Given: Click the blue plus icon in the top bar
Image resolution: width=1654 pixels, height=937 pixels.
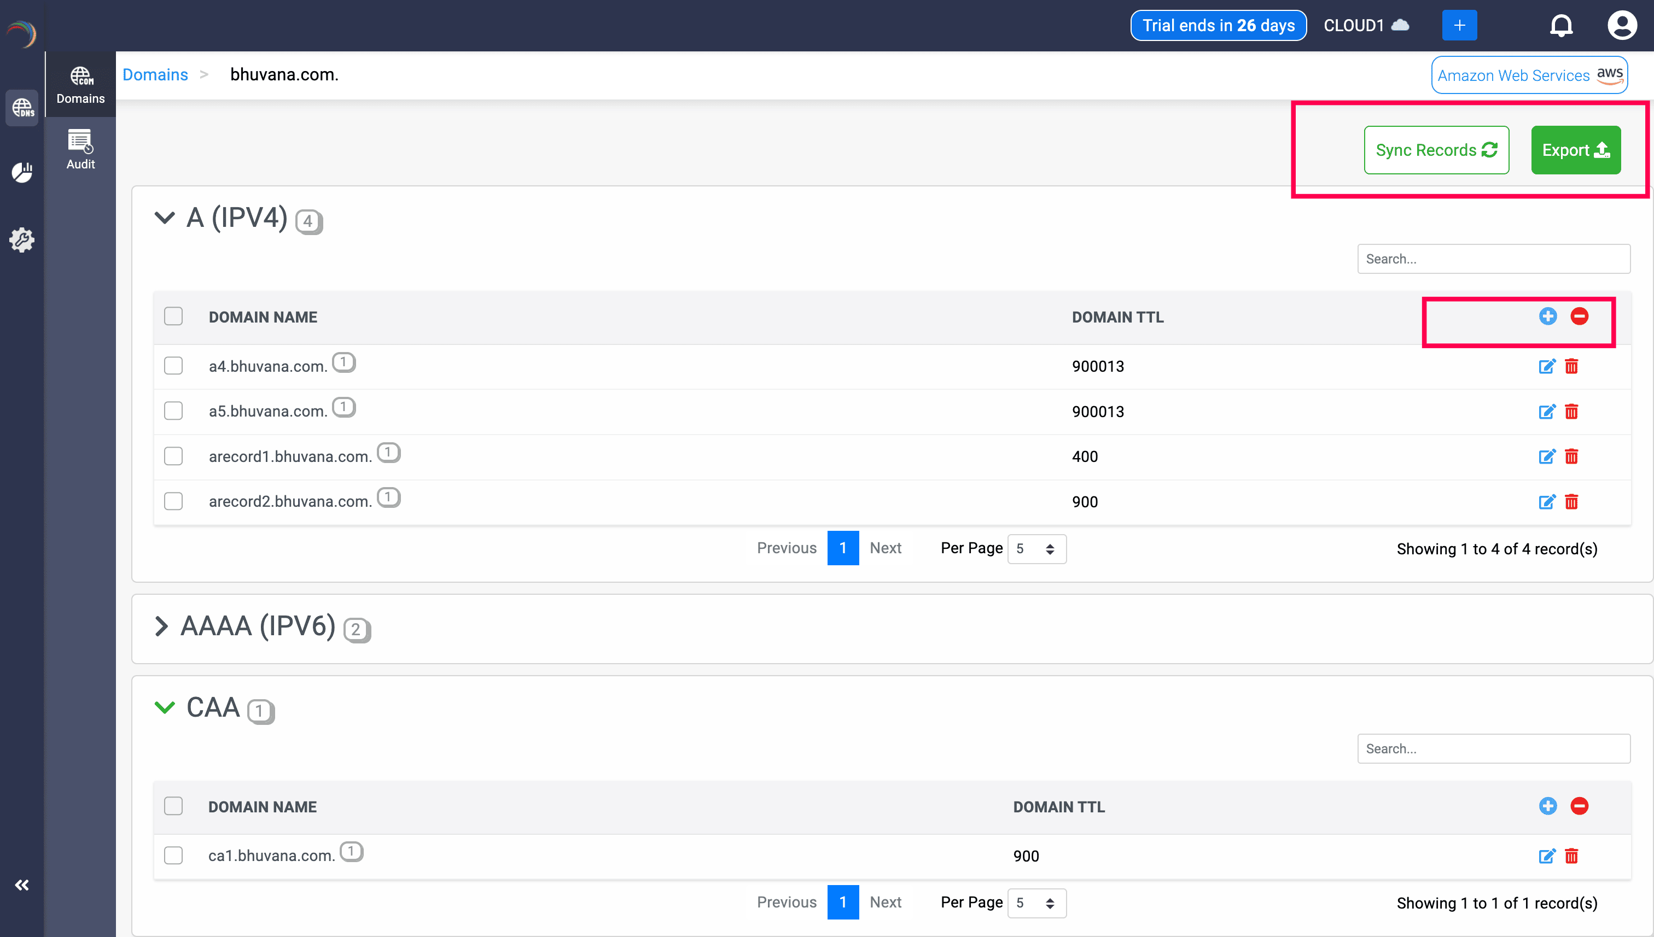Looking at the screenshot, I should tap(1460, 25).
